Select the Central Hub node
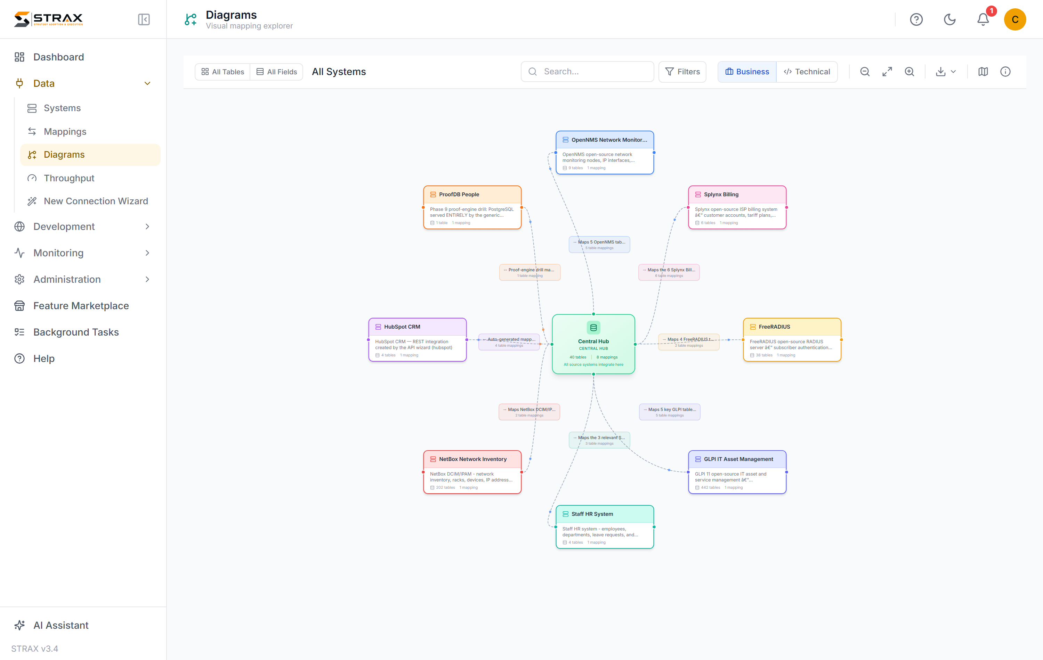Viewport: 1043px width, 660px height. pos(593,344)
